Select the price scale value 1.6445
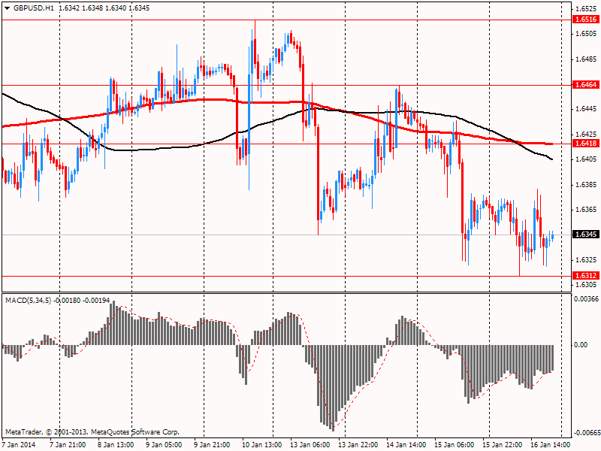 pyautogui.click(x=586, y=109)
